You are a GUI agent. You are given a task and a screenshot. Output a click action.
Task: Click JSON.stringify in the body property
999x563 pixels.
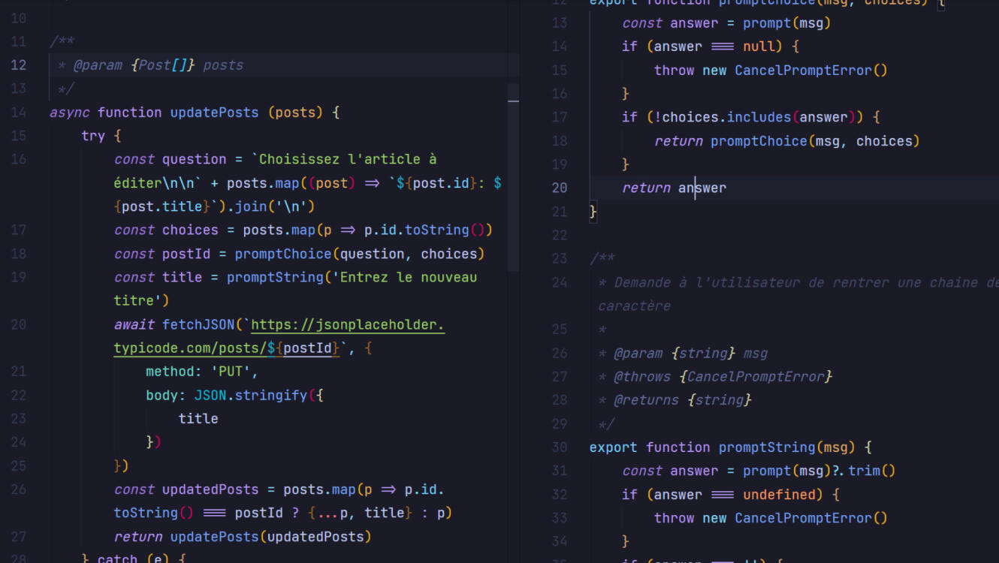click(250, 395)
